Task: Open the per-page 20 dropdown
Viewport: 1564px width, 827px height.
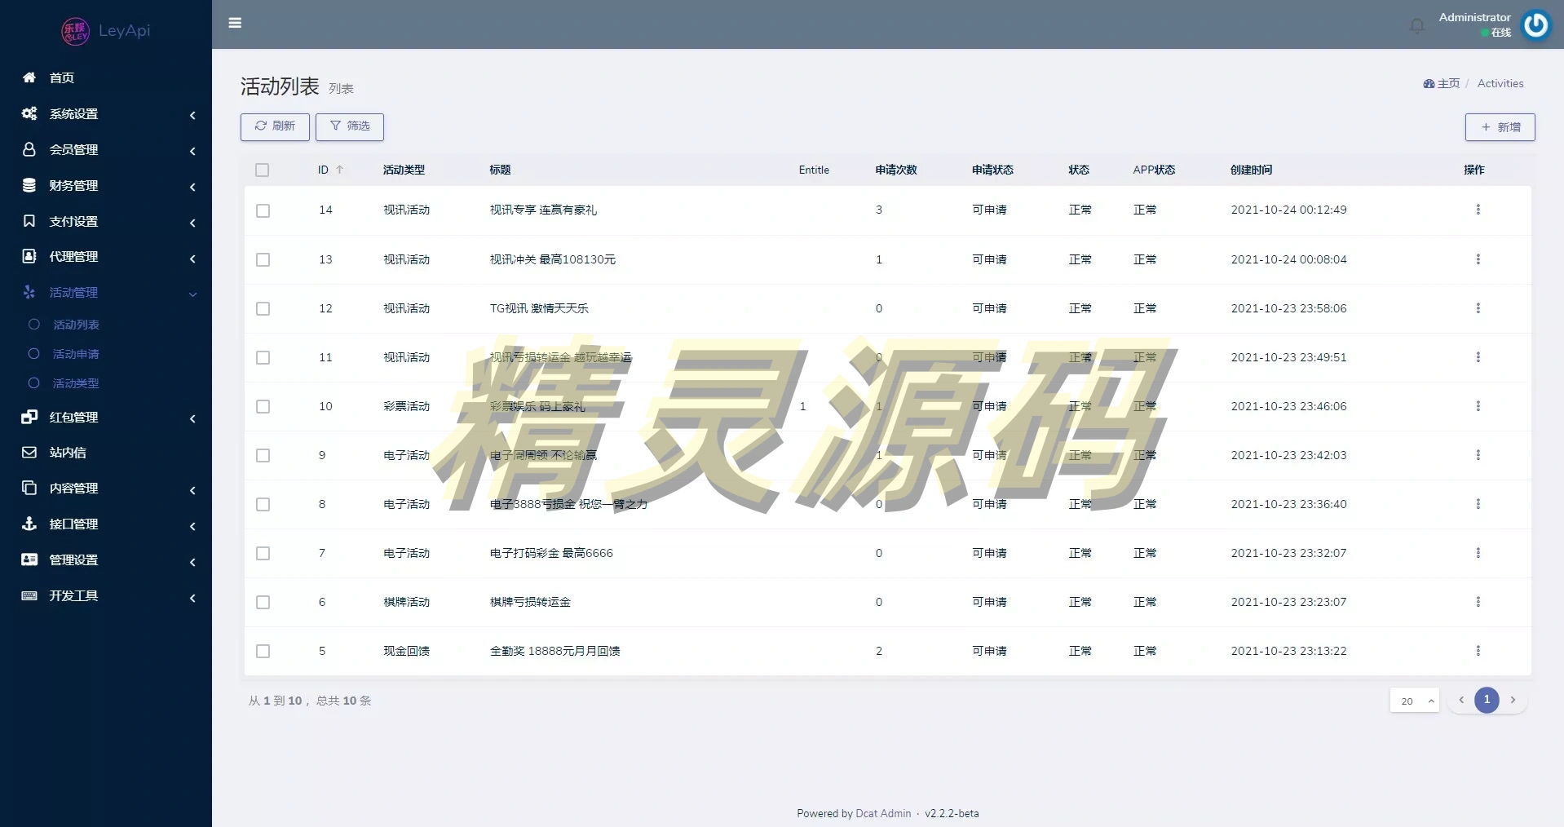Action: click(1415, 701)
